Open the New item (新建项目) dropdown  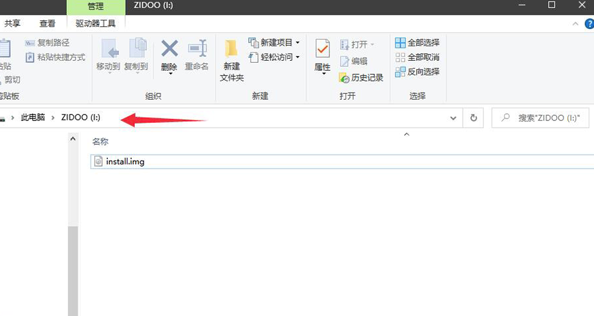click(x=275, y=43)
